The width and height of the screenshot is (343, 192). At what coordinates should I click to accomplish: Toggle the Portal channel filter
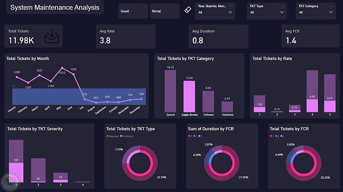(x=165, y=11)
